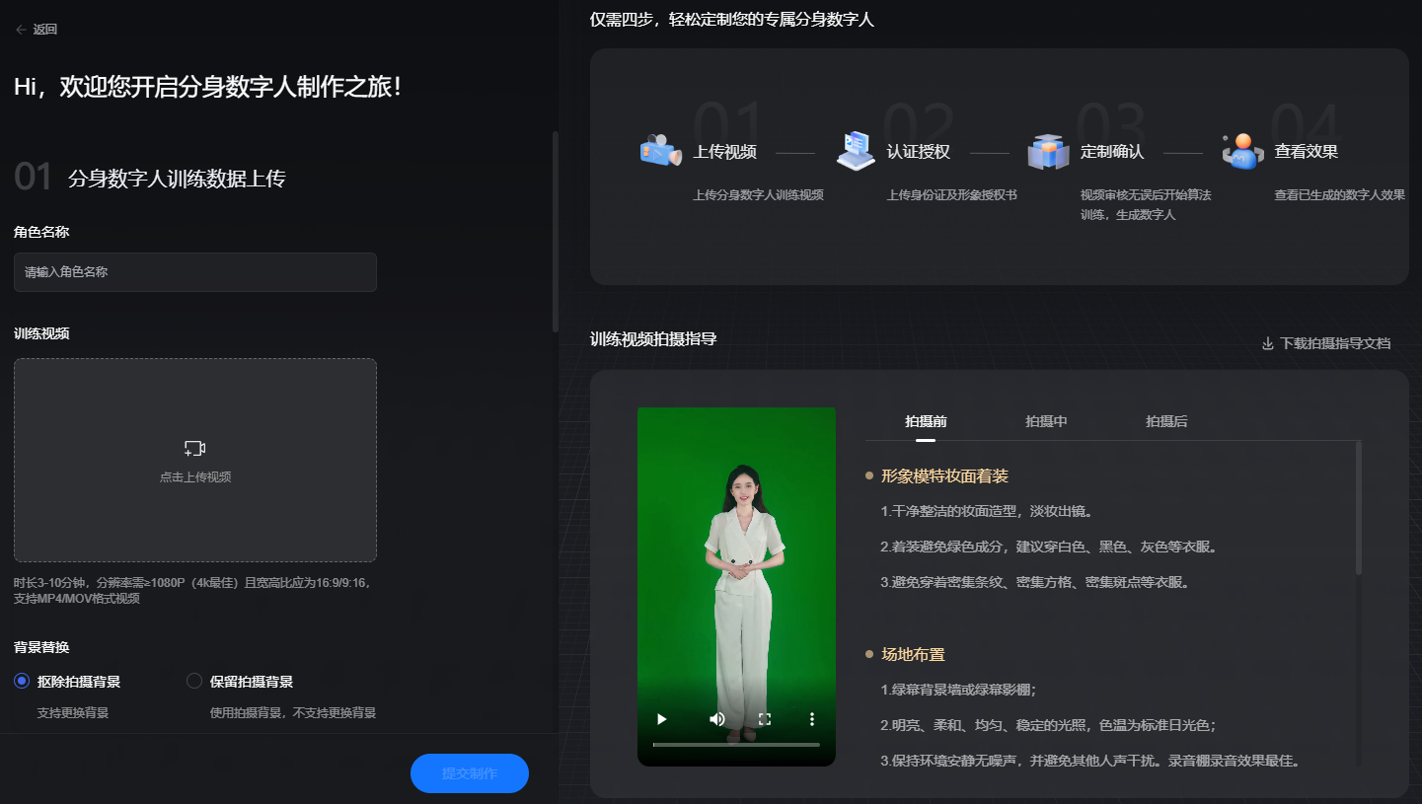Click the 提交制作 button
The image size is (1422, 804).
[x=470, y=773]
